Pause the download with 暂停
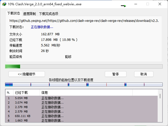 (115, 74)
